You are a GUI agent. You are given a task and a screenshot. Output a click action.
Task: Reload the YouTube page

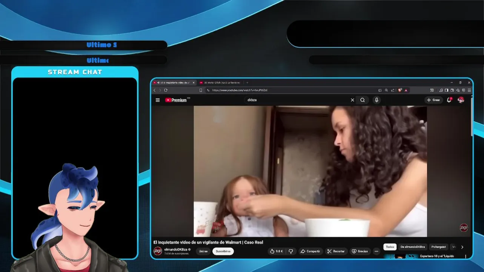click(x=166, y=90)
